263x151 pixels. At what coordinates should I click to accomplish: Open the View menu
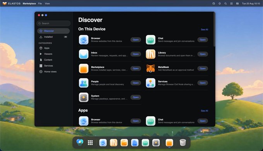pos(47,3)
